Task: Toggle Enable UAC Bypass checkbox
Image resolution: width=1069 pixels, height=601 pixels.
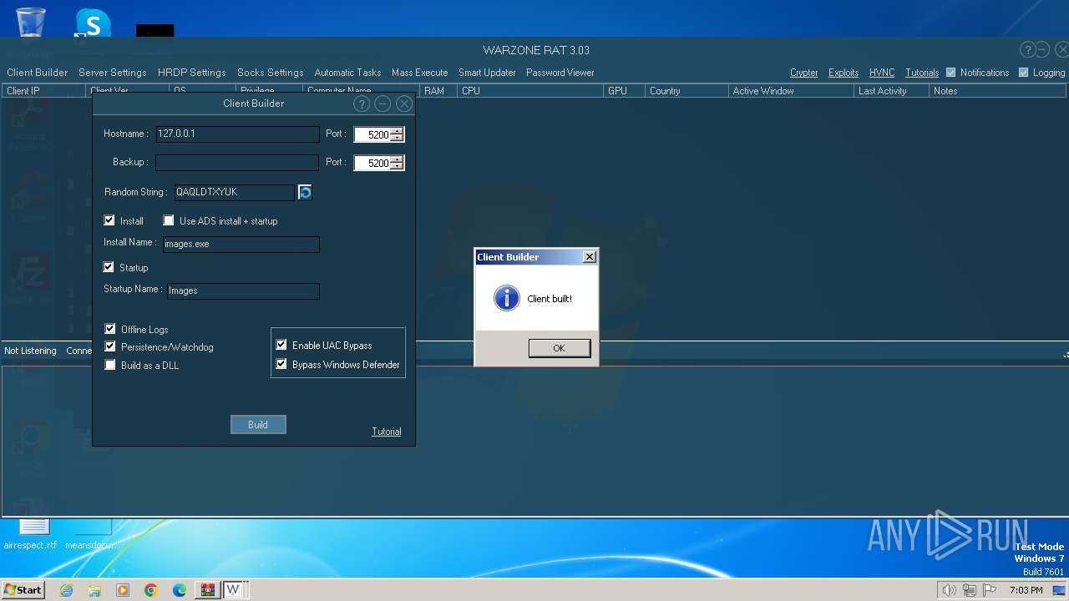Action: click(281, 345)
